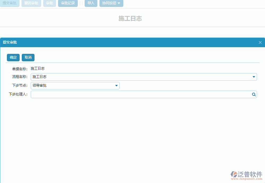Click the 施工日志 page title
Screen dimensions: 265x183
tap(130, 19)
